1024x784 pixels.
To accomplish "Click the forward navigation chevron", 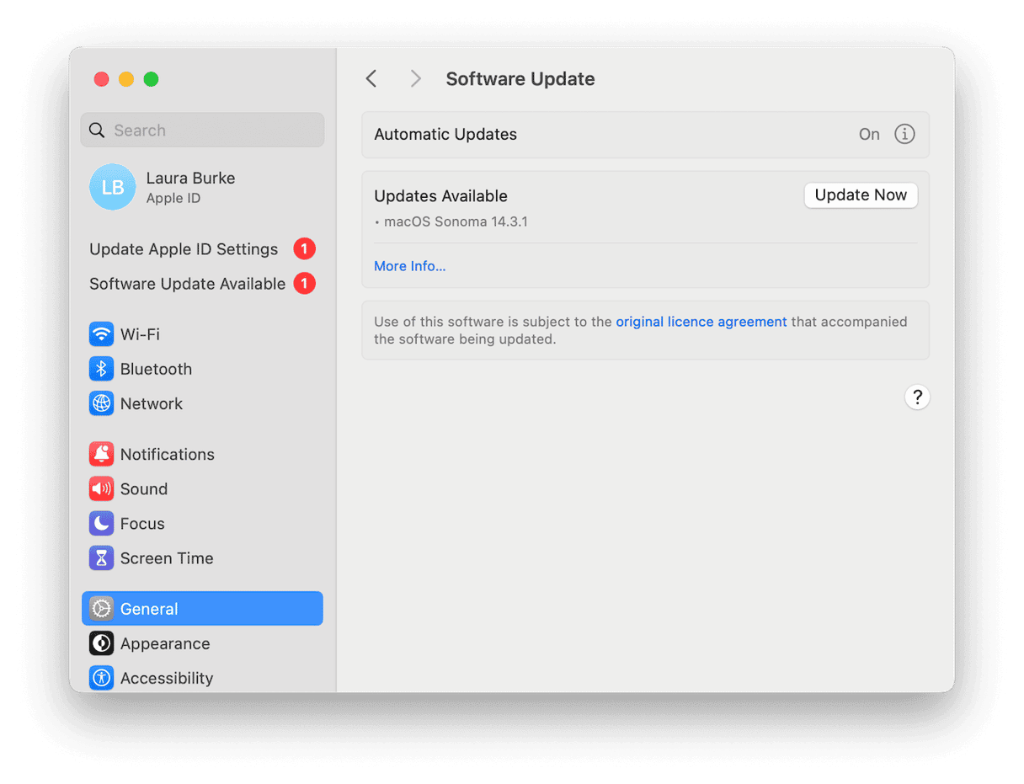I will pos(415,78).
